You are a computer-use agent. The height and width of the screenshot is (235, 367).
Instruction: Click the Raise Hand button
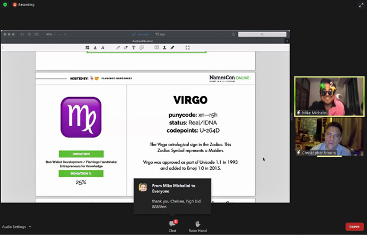coord(198,226)
